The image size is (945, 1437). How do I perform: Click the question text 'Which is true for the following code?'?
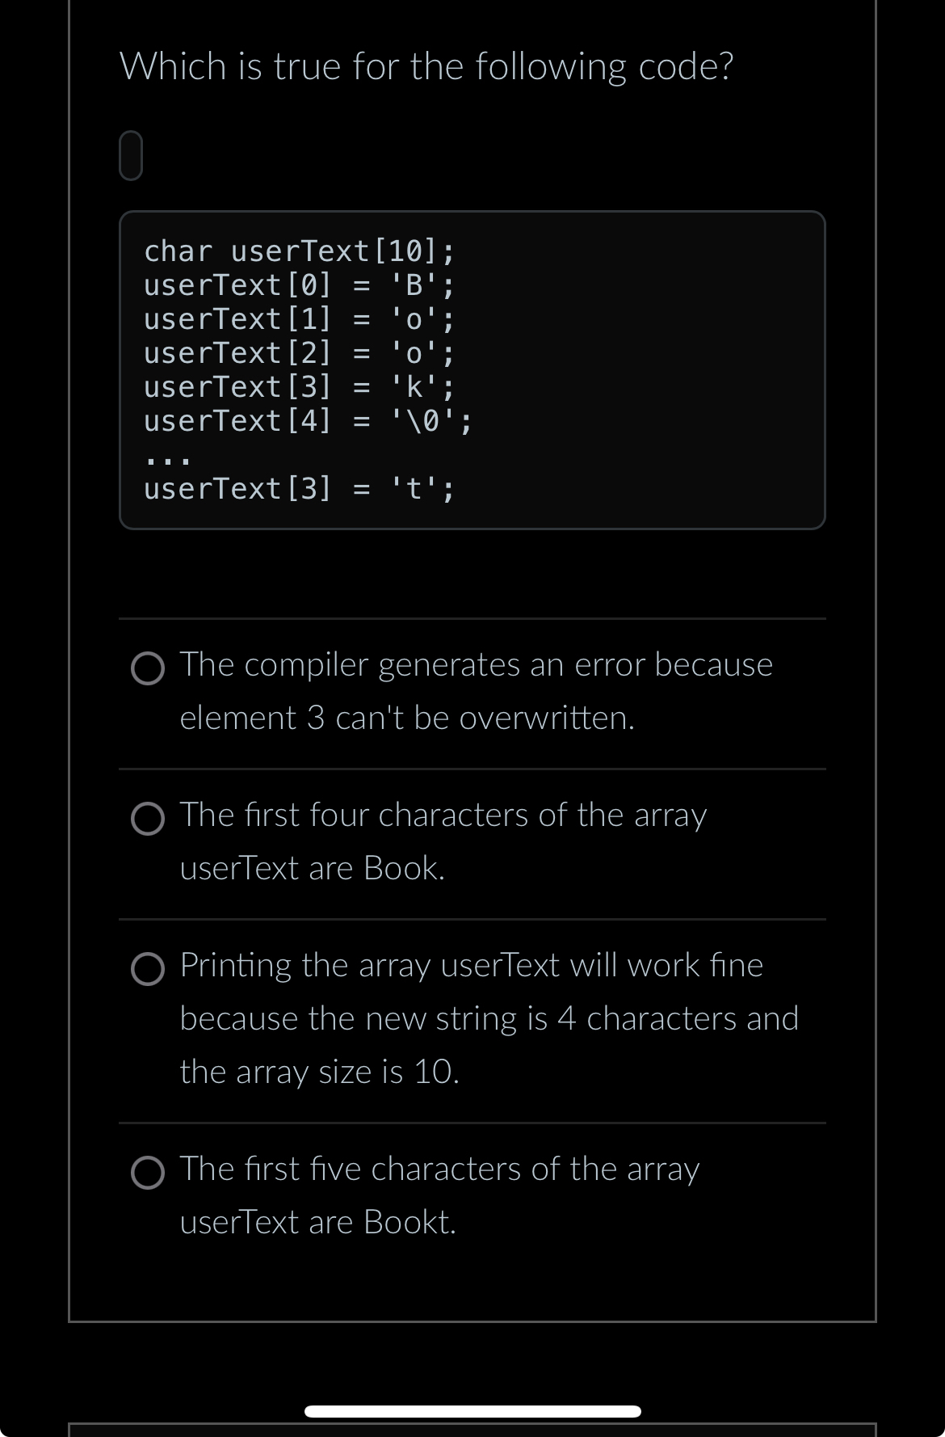426,67
